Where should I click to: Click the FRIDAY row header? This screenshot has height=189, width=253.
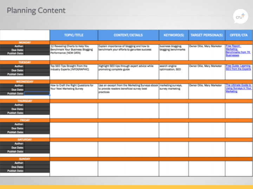(x=25, y=120)
